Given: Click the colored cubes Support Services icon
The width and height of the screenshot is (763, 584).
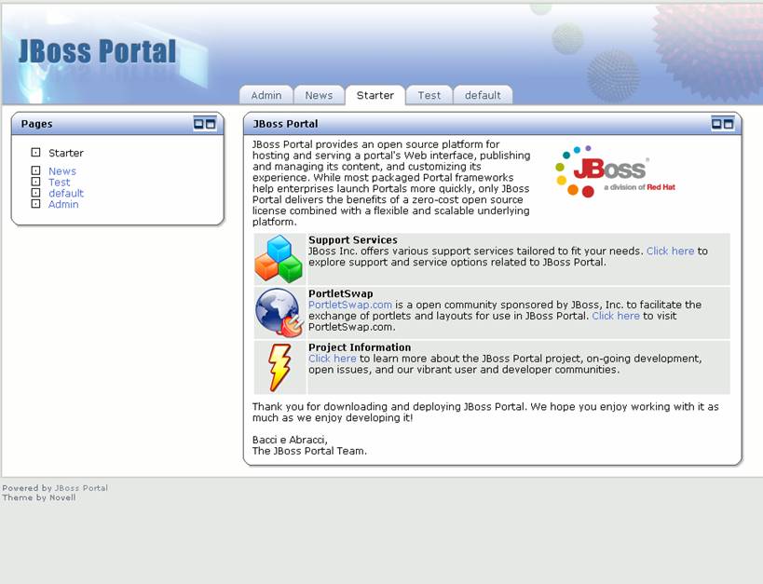Looking at the screenshot, I should (279, 259).
